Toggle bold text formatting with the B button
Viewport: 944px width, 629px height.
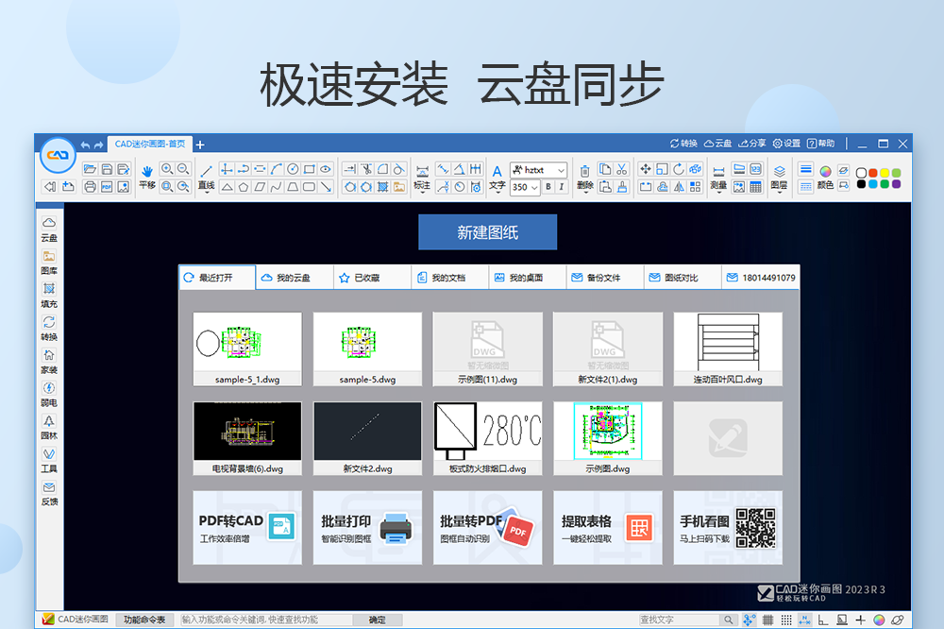coord(547,185)
